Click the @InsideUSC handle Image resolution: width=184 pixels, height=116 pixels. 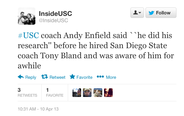[53, 20]
